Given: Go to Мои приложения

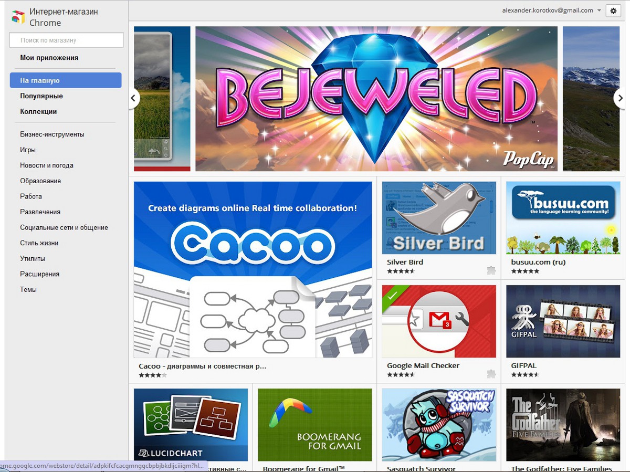Looking at the screenshot, I should tap(49, 58).
